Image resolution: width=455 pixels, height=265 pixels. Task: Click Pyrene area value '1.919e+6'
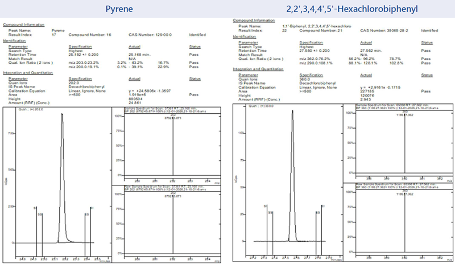pyautogui.click(x=137, y=94)
